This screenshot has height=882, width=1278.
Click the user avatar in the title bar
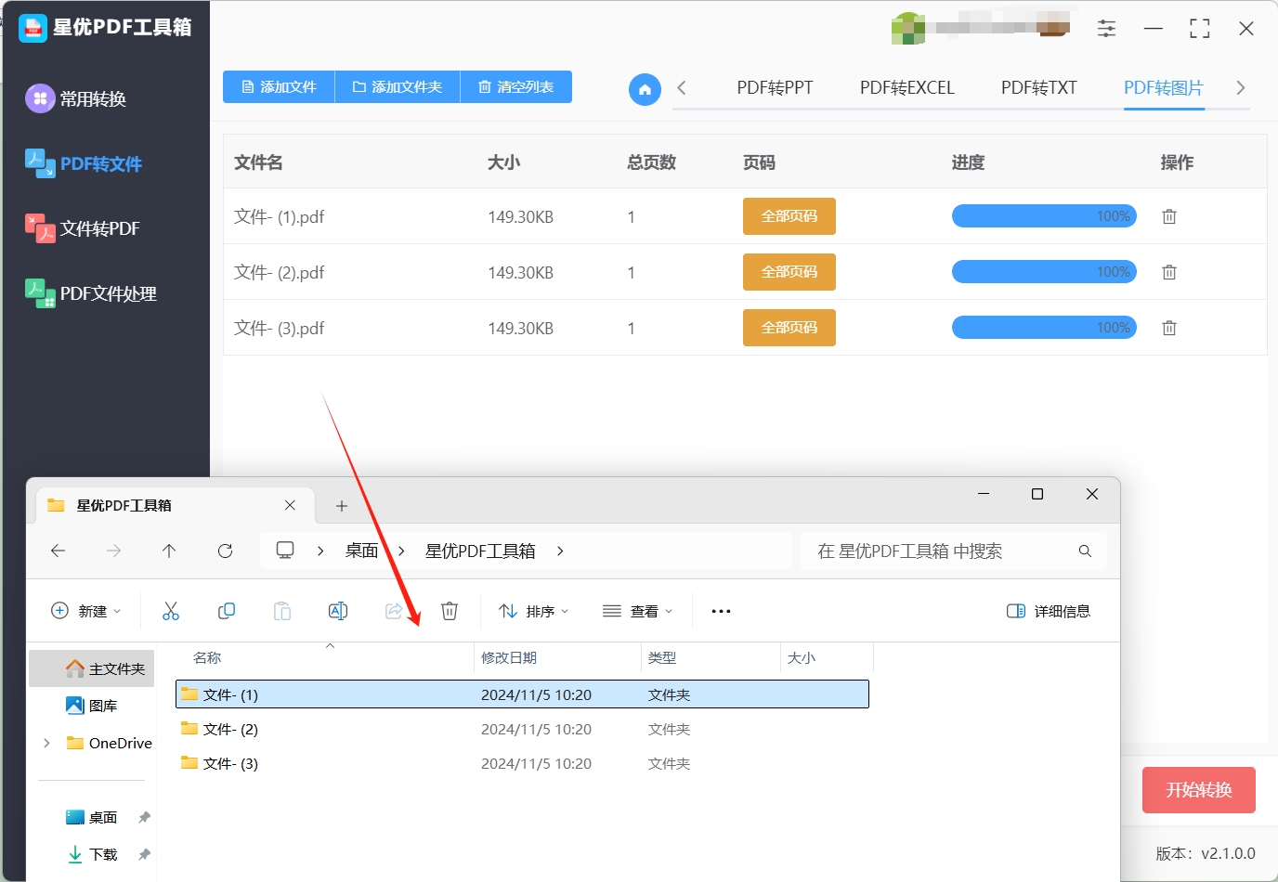click(x=908, y=29)
